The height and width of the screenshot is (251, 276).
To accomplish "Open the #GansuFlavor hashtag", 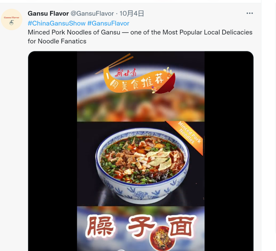I will (108, 23).
